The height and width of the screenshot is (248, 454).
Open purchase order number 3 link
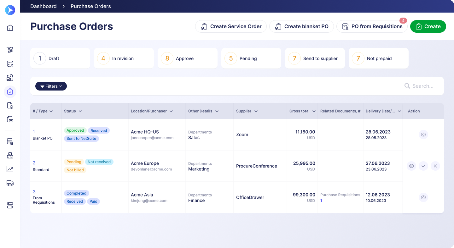[x=34, y=192]
